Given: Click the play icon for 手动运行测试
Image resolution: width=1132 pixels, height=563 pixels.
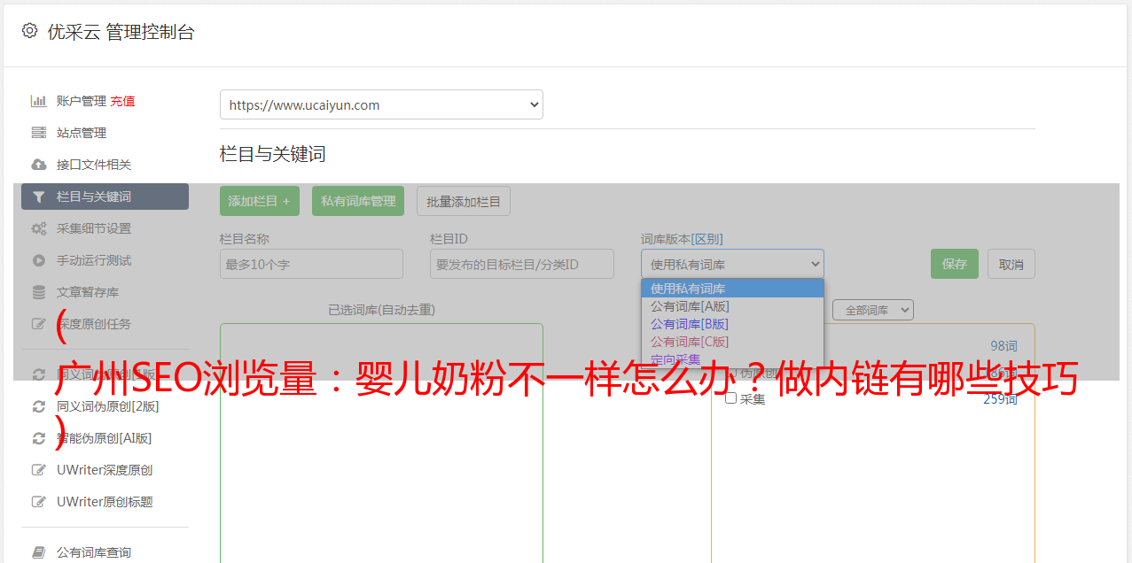Looking at the screenshot, I should 39,260.
